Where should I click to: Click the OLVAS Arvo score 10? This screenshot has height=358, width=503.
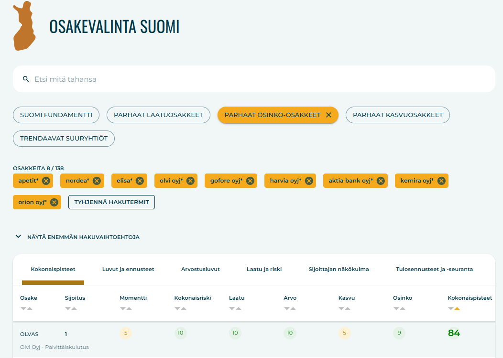(290, 333)
